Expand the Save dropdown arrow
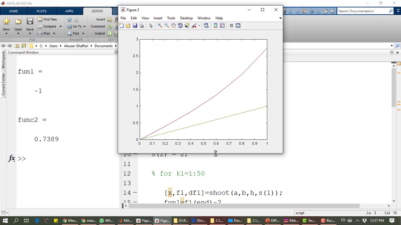401x225 pixels. coord(30,34)
